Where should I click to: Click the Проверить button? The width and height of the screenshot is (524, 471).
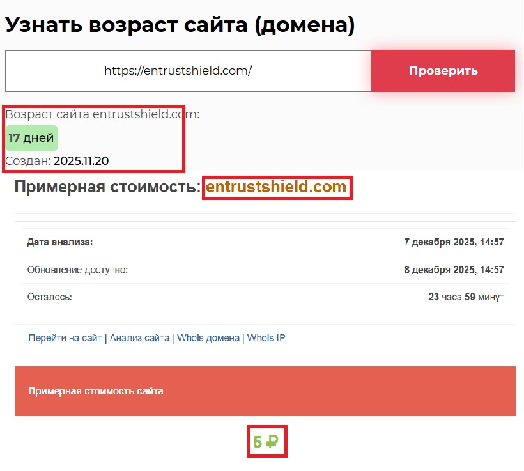pos(443,71)
